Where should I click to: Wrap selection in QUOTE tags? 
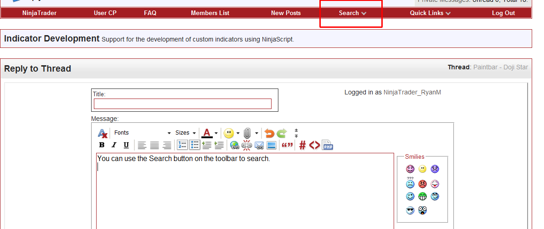pos(287,145)
